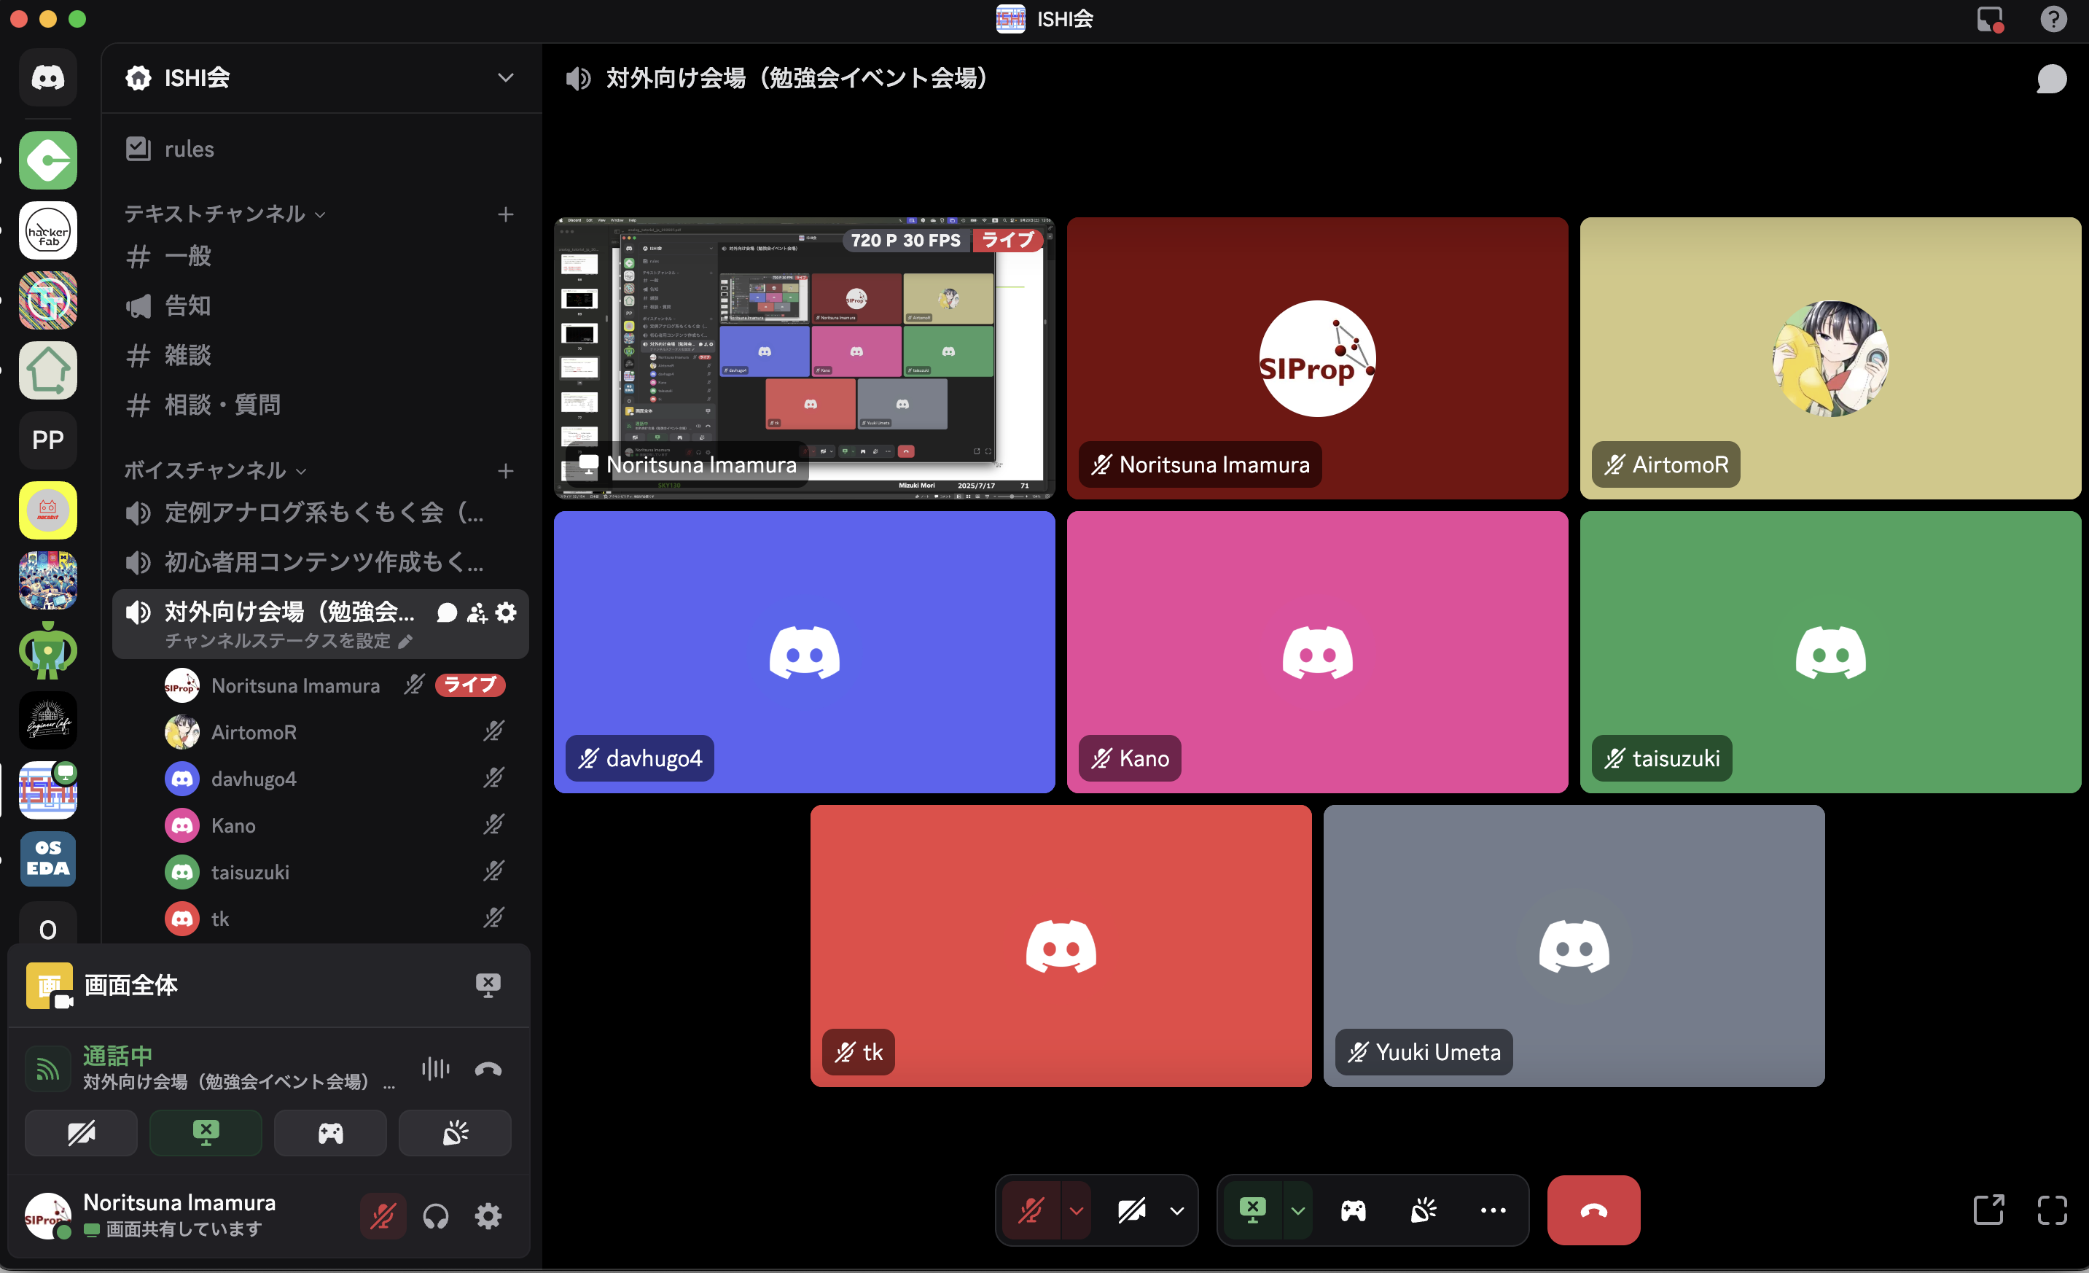
Task: Focus the Yuuki Umeta participant tile
Action: point(1574,946)
